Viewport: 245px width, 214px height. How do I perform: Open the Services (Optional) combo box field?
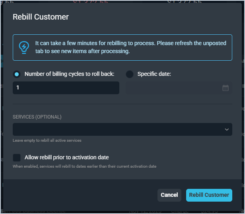tap(119, 129)
